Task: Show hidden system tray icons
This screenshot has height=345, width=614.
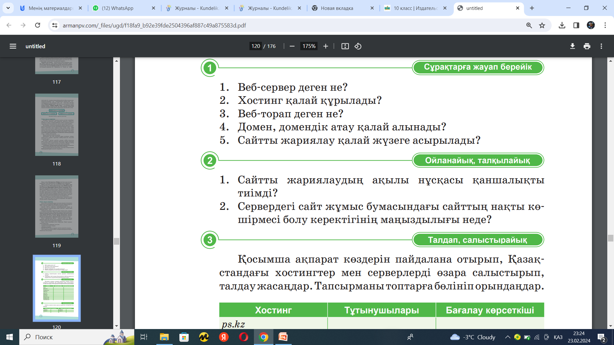Action: click(x=508, y=337)
